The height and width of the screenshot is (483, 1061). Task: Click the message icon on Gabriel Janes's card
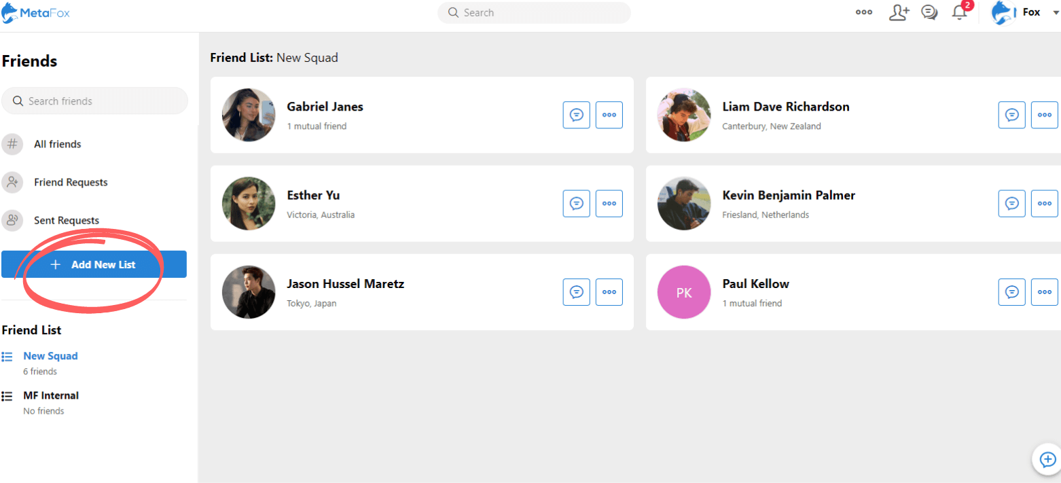coord(576,115)
